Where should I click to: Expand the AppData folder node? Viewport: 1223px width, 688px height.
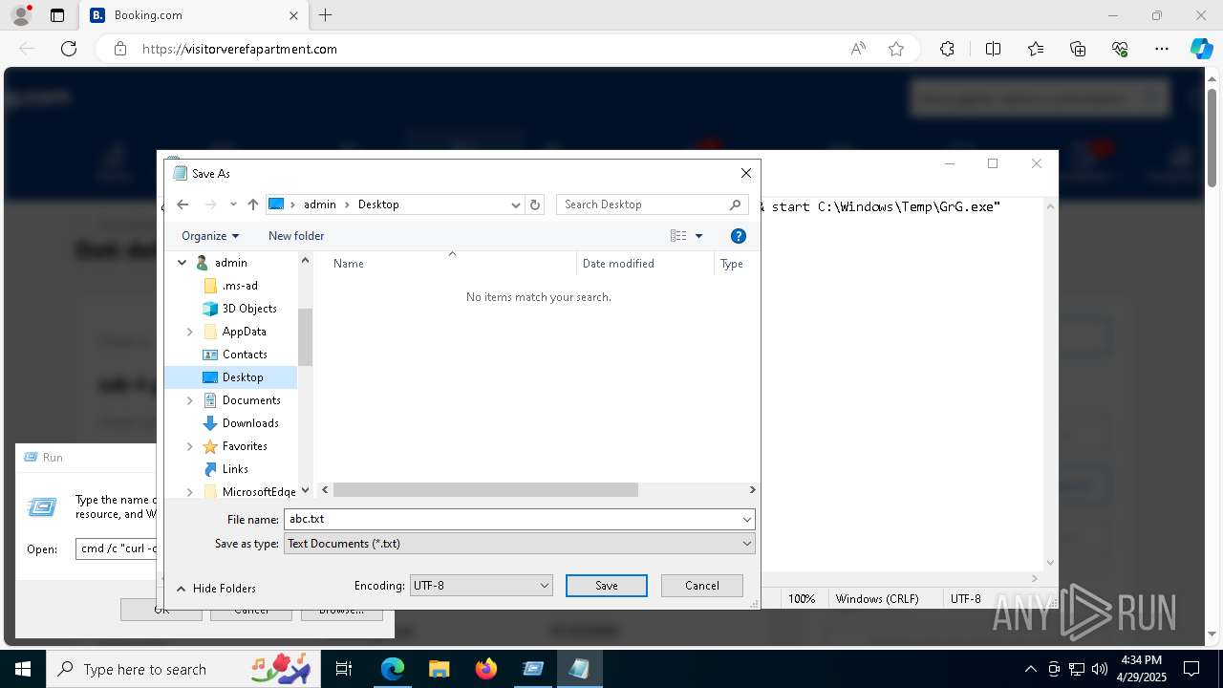pyautogui.click(x=189, y=332)
